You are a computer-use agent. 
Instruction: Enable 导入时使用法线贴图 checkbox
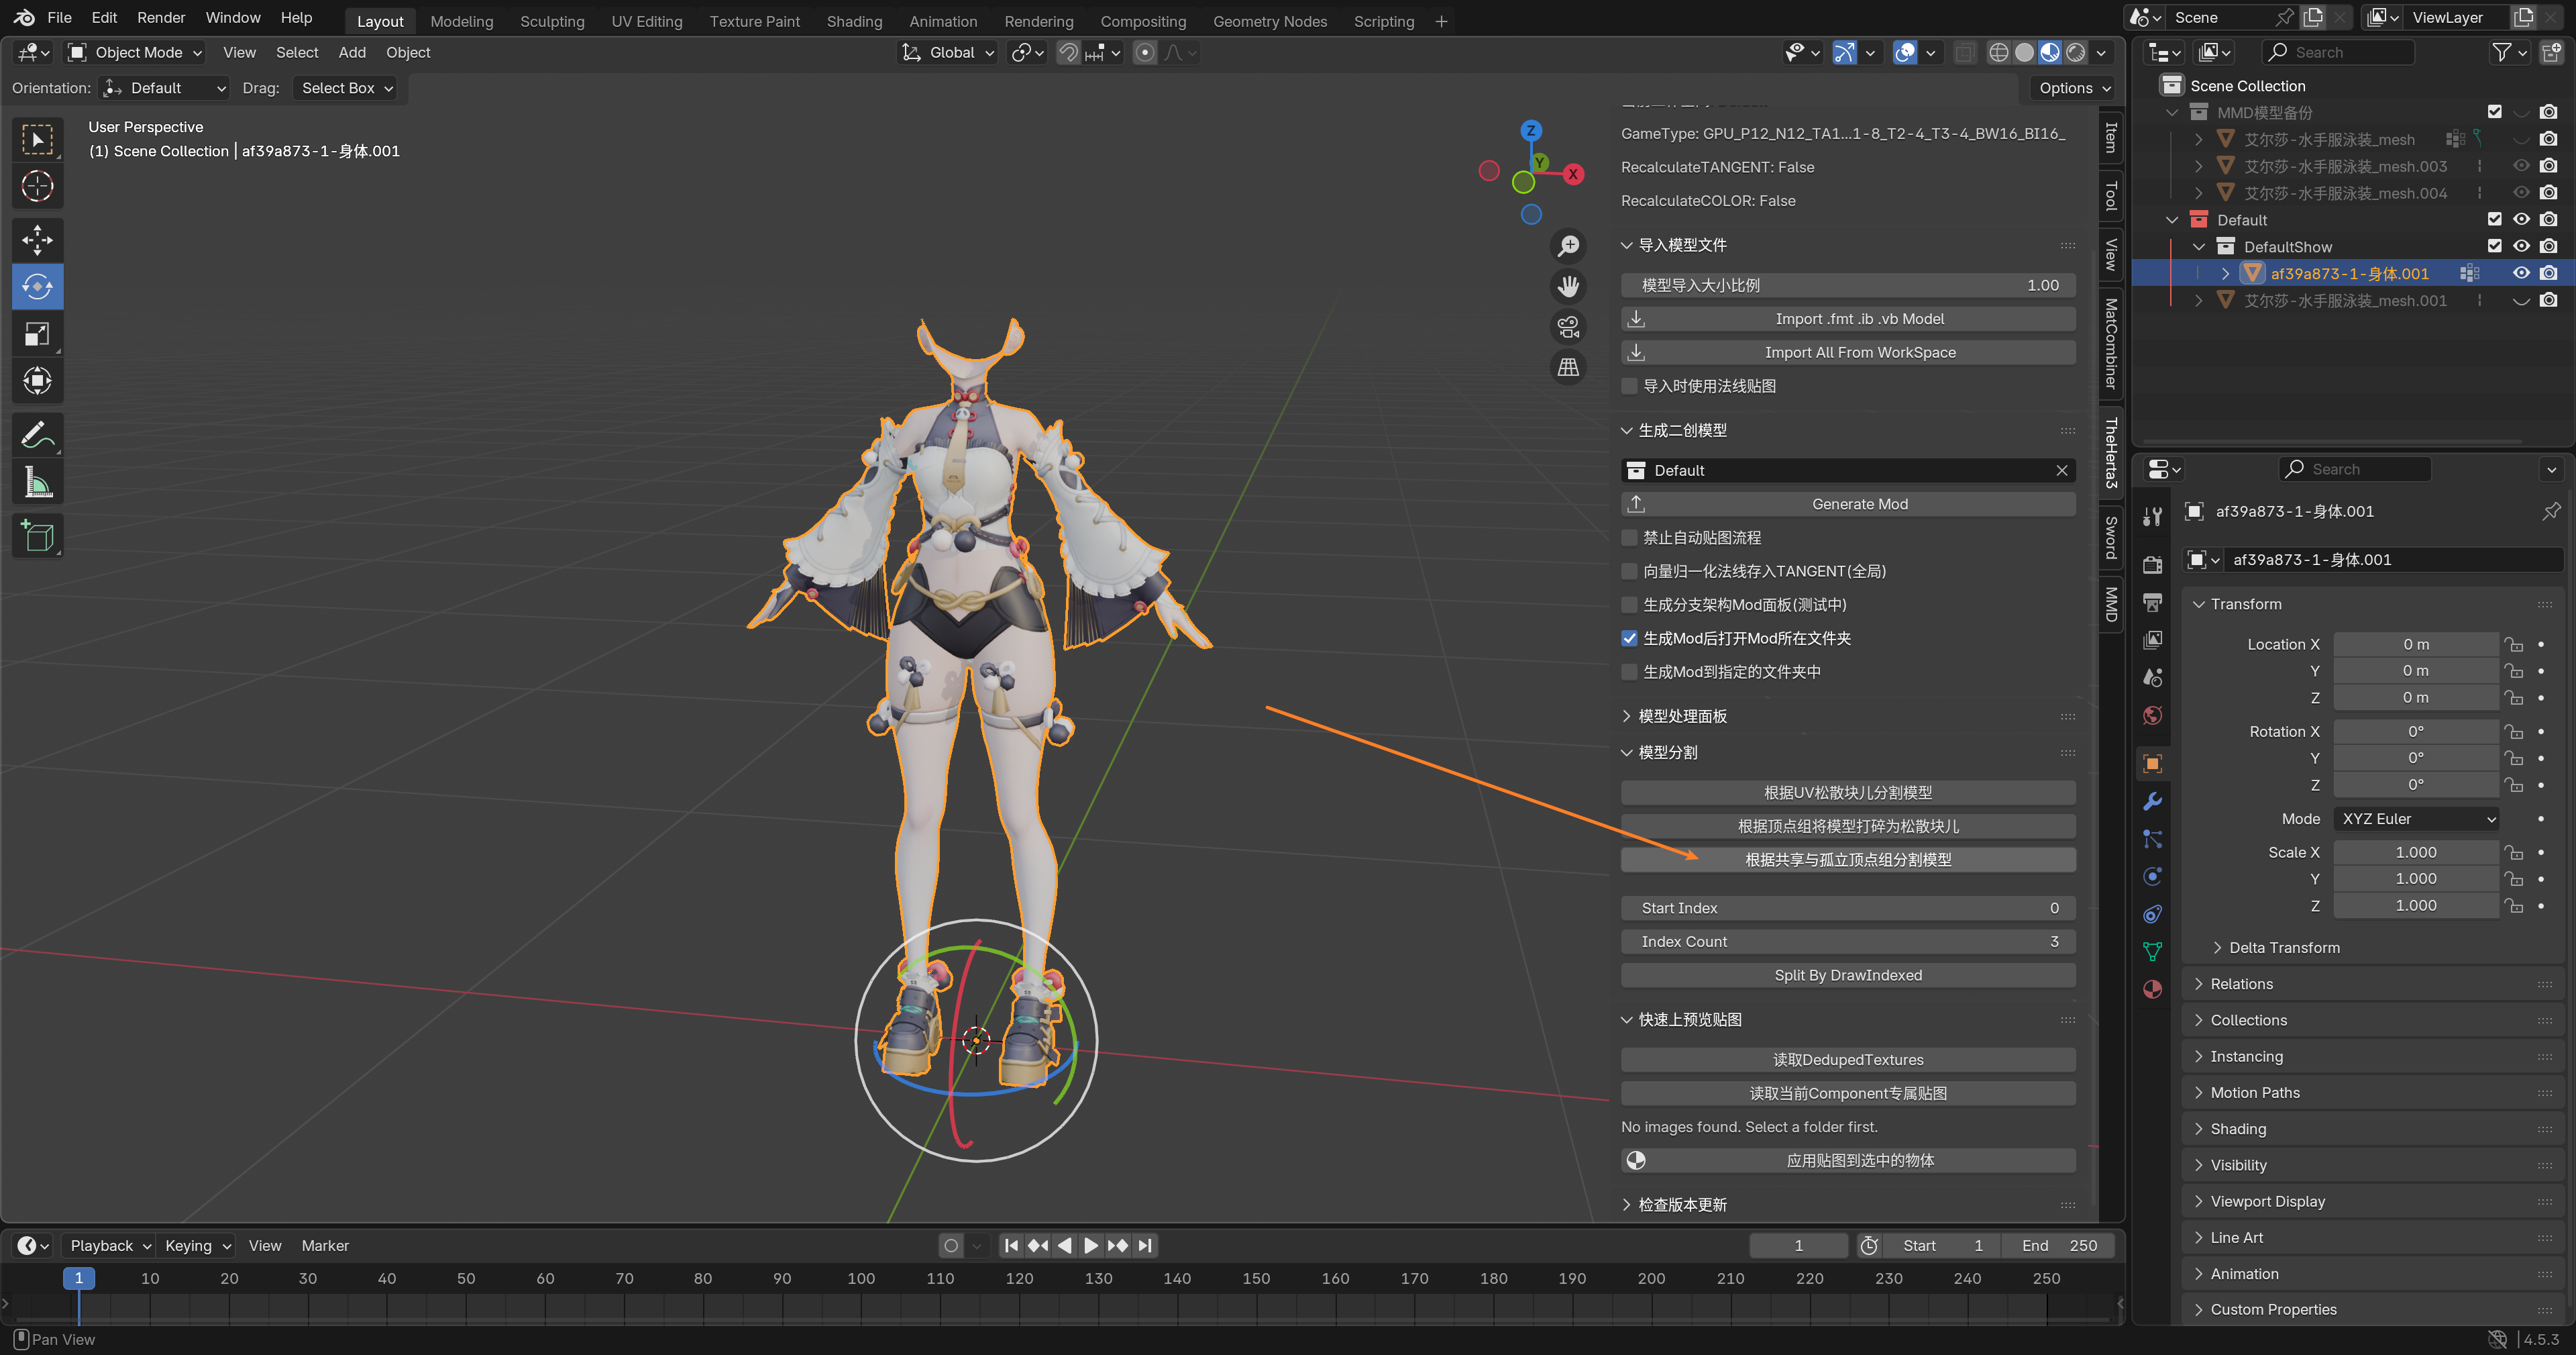click(1630, 387)
